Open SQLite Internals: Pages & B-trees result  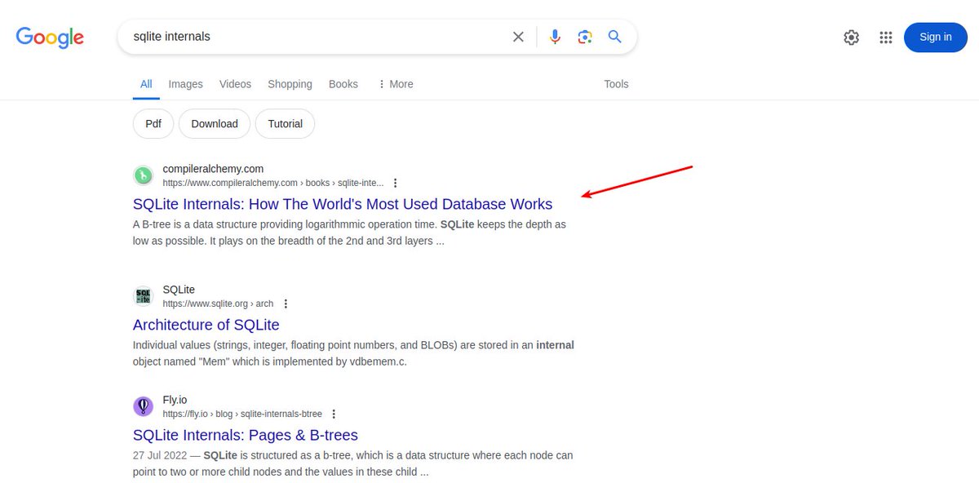pos(246,435)
